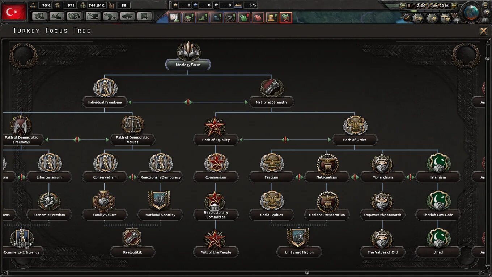The width and height of the screenshot is (492, 277).
Task: Click the Turkey flag in top-left corner
Action: (14, 12)
